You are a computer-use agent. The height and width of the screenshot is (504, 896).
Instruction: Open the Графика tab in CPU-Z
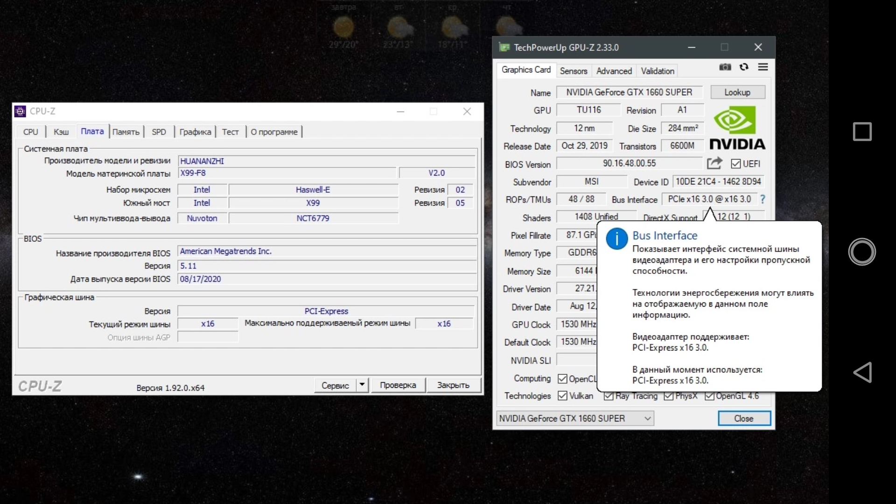[x=195, y=132]
